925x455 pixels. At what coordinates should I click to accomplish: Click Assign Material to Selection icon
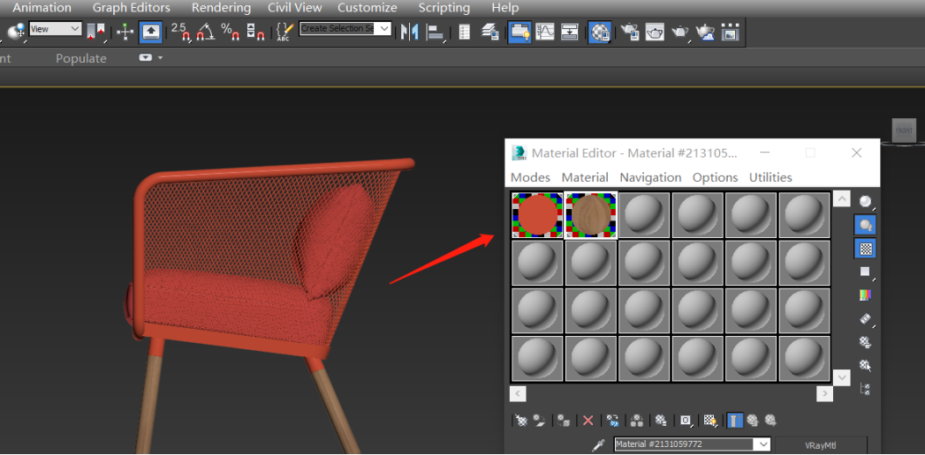click(x=564, y=421)
